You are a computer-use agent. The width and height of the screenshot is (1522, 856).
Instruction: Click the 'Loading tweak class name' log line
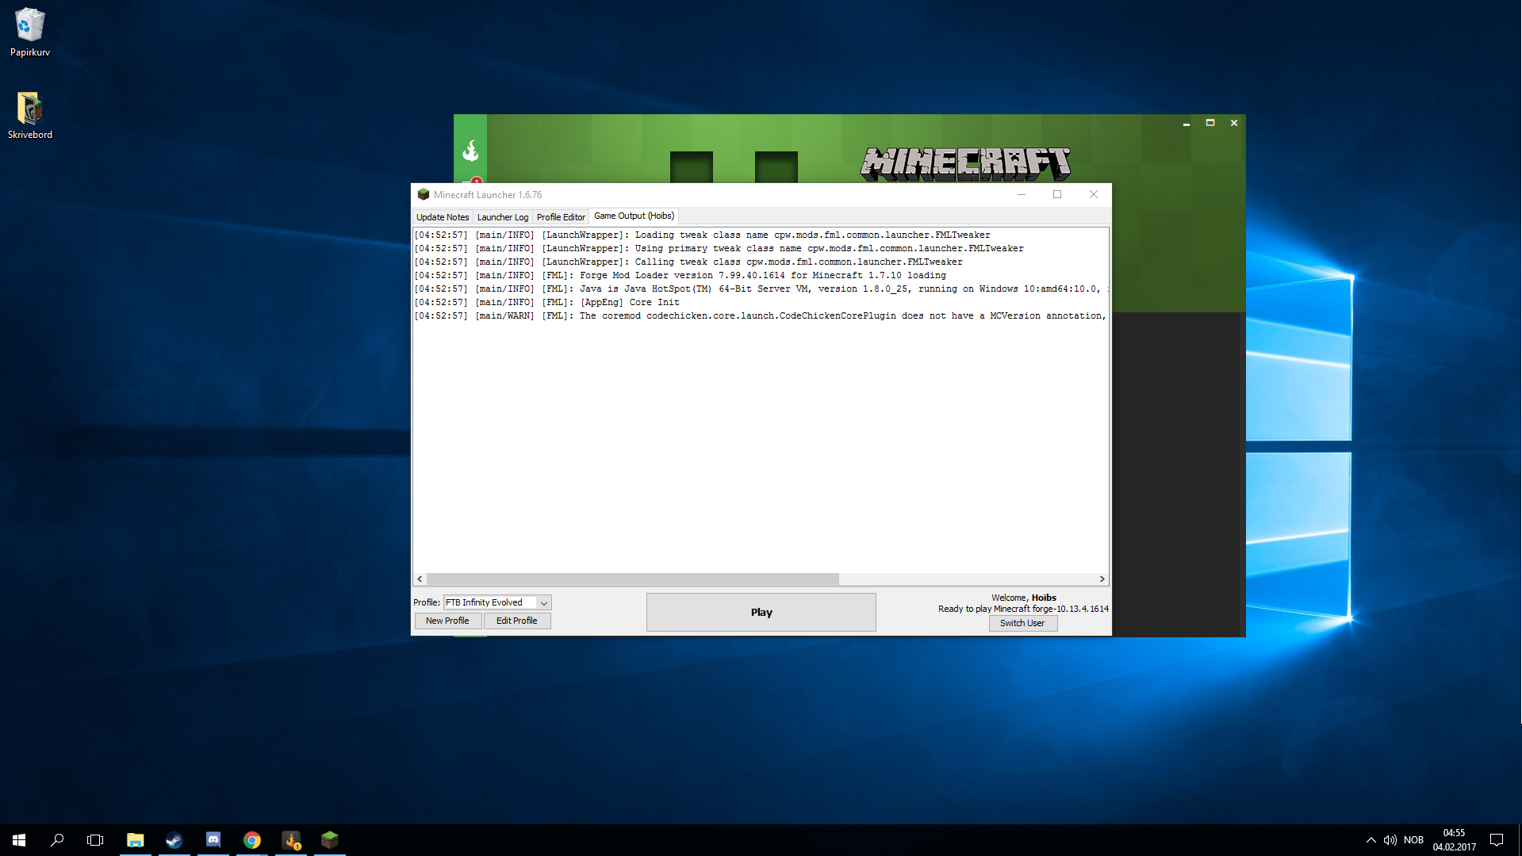click(x=702, y=235)
